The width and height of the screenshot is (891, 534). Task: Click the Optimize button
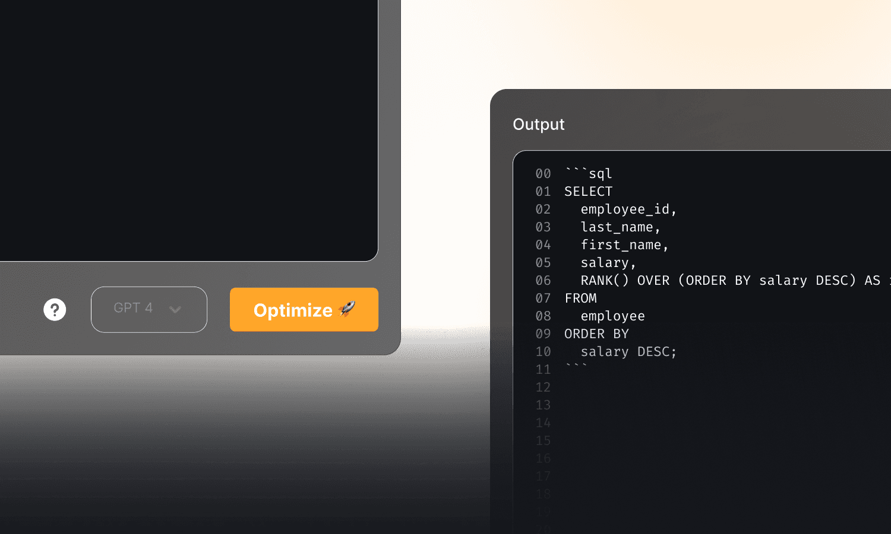pos(304,310)
